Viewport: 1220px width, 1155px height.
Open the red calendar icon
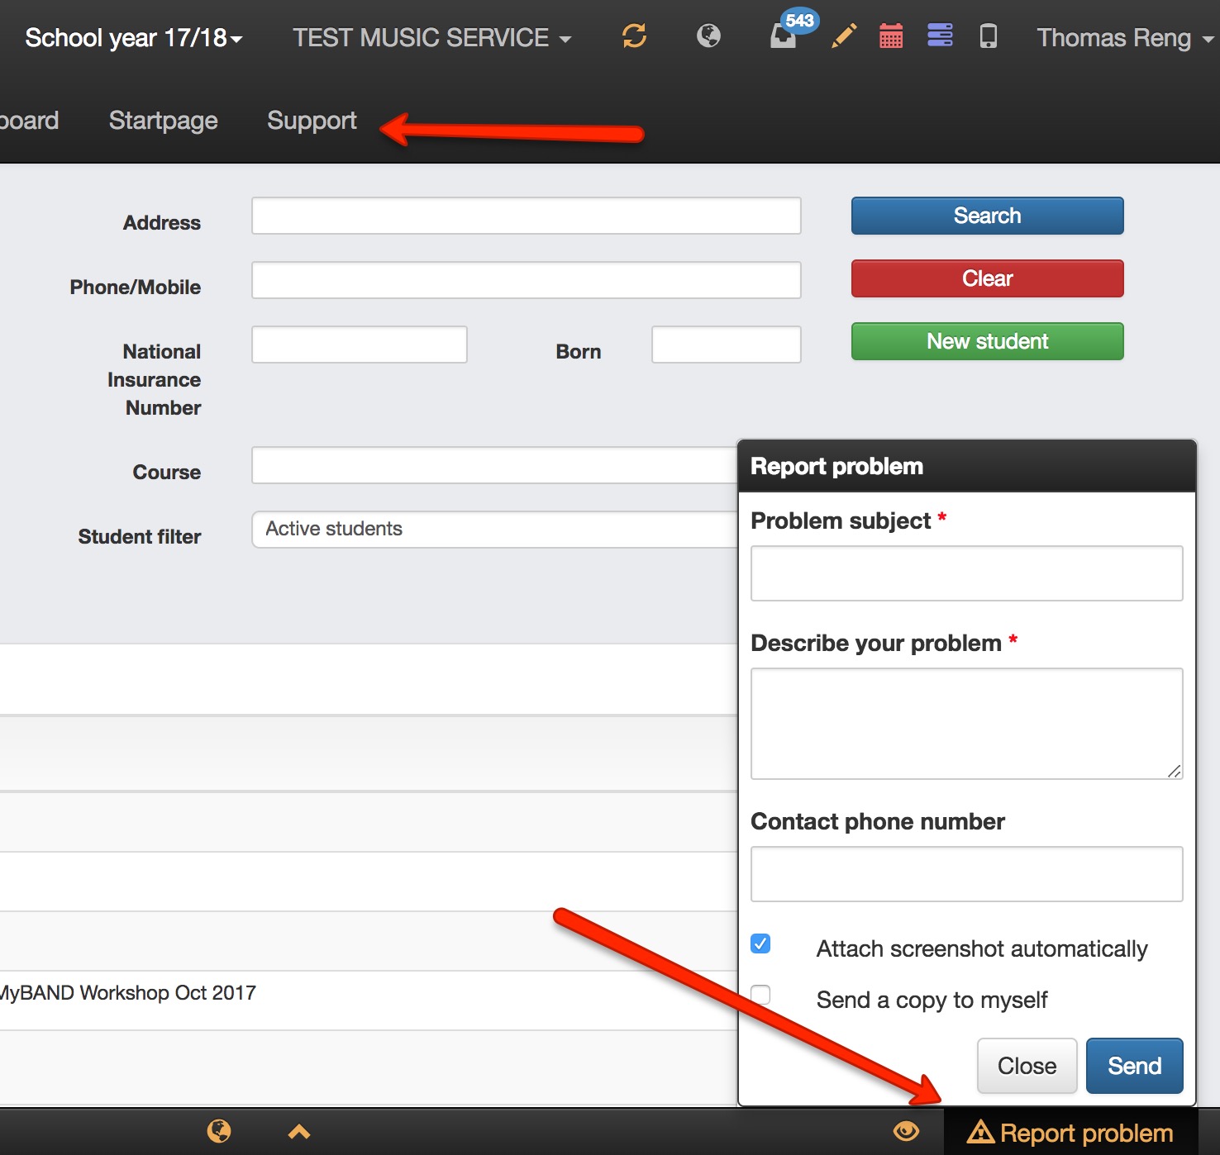[890, 36]
